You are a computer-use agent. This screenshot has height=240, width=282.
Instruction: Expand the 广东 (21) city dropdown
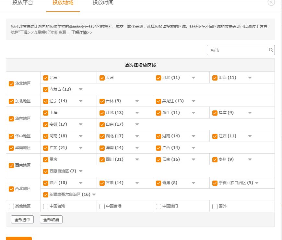(81, 148)
